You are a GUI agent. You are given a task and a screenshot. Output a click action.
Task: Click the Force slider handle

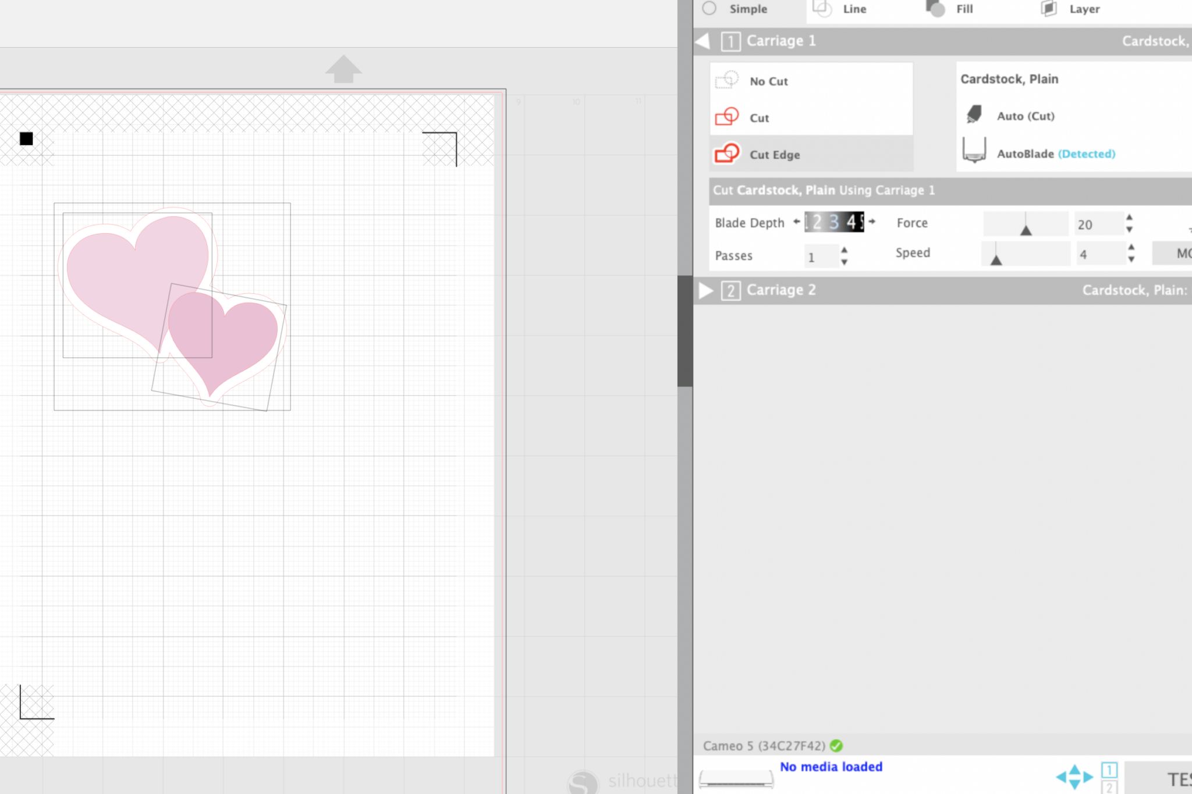1026,230
